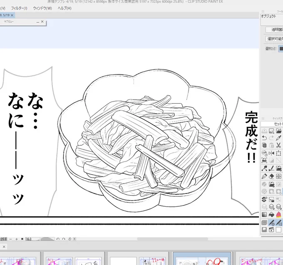Click the save icon in Quick Access

point(264,131)
